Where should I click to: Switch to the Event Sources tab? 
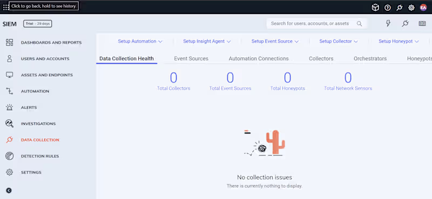191,59
